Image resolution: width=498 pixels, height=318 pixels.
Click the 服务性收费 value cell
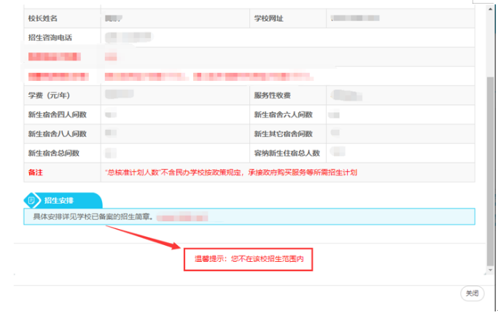pos(400,96)
